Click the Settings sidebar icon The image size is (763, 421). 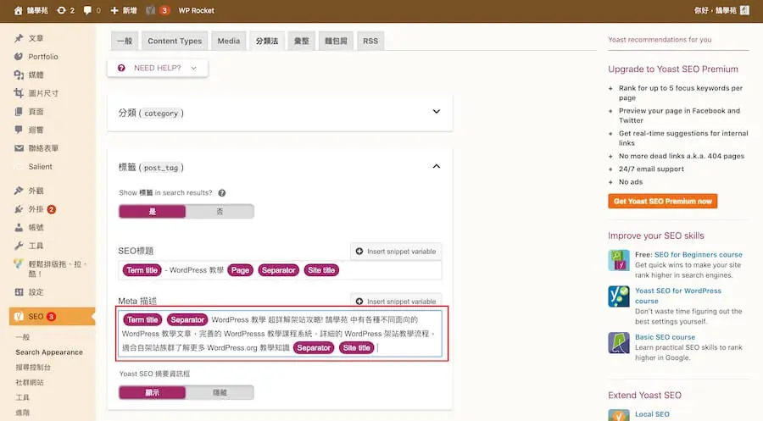click(x=19, y=292)
